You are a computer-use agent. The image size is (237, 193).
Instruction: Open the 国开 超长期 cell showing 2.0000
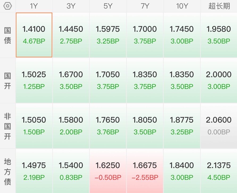tap(219, 80)
